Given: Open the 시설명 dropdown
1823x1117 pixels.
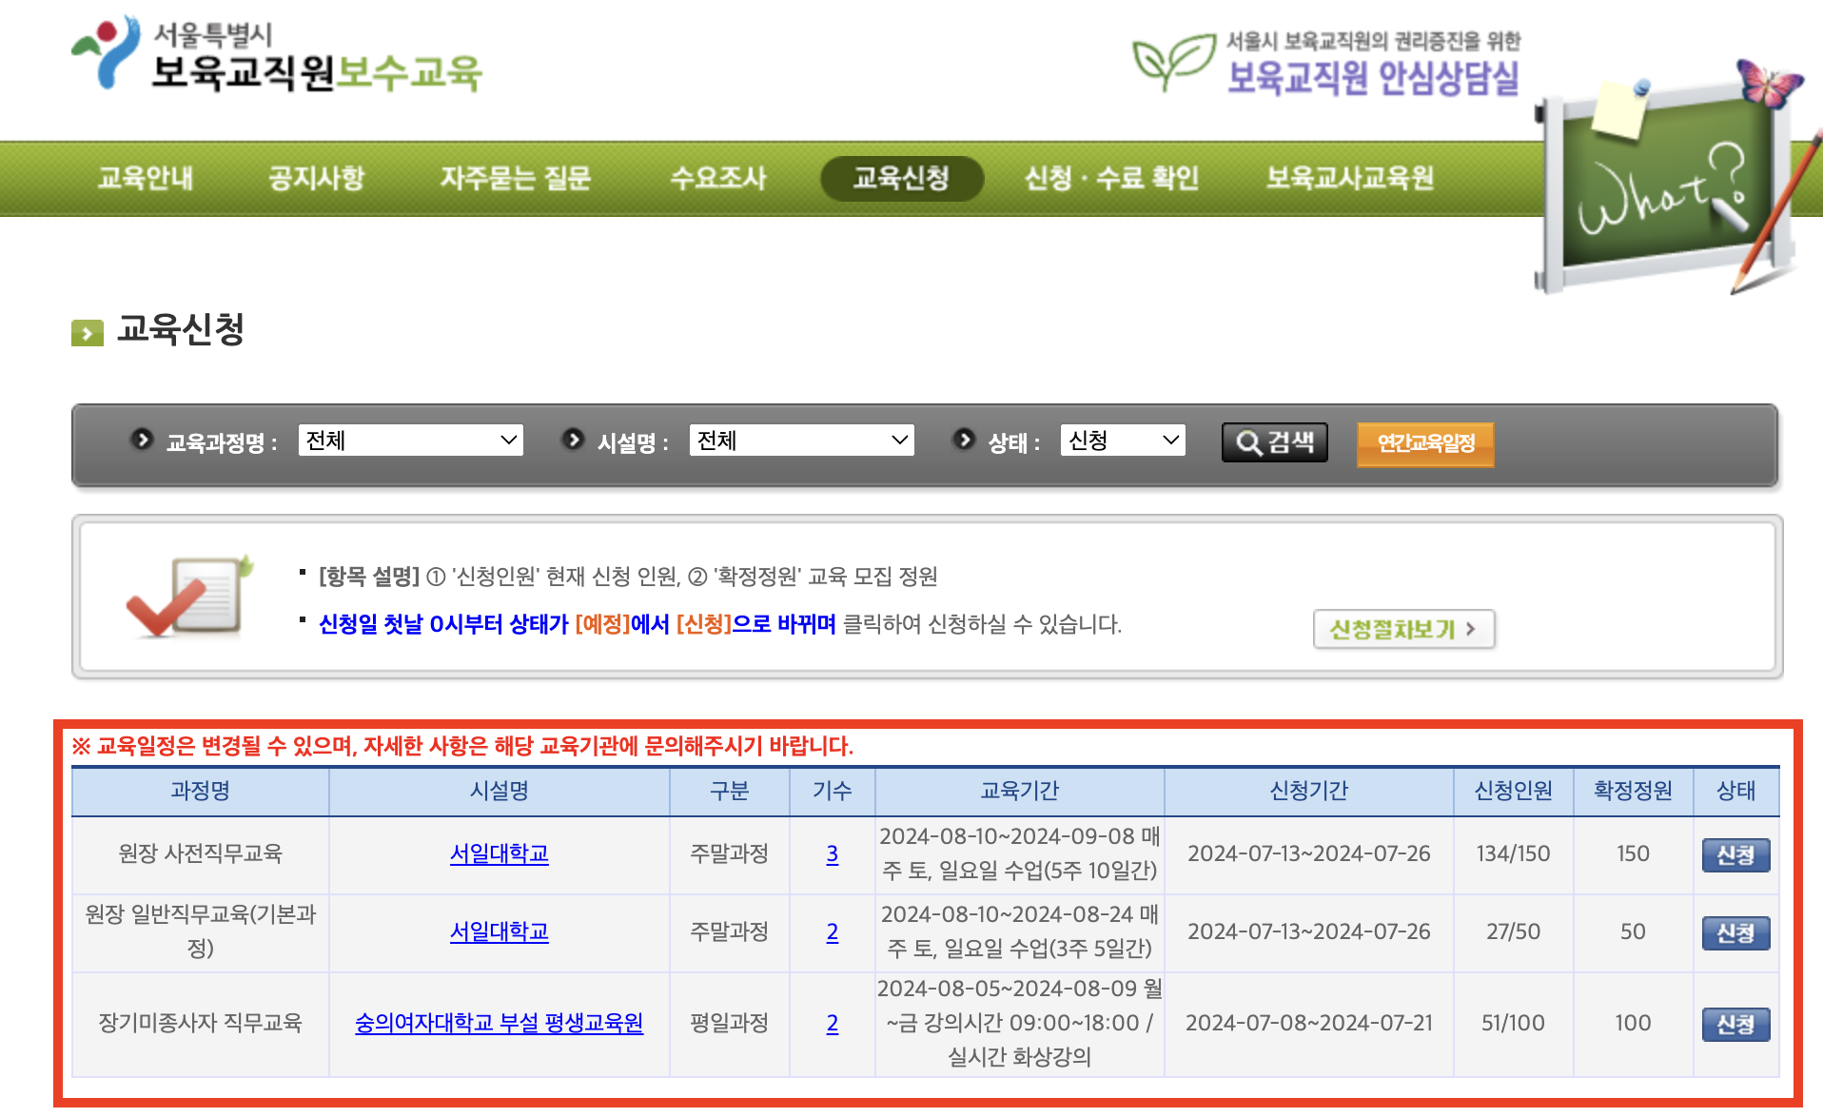Looking at the screenshot, I should [801, 440].
